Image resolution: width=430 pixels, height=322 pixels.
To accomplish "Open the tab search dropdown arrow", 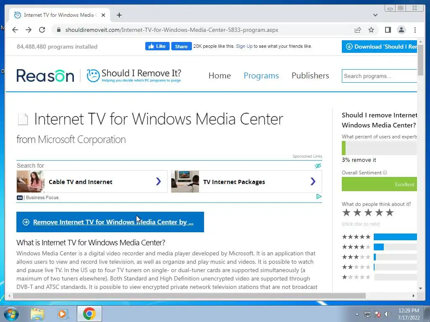I will [375, 15].
